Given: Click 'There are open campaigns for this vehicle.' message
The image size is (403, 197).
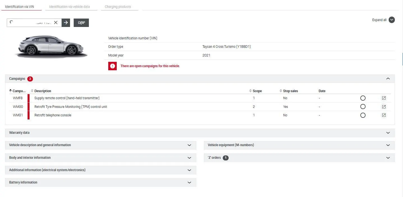Looking at the screenshot, I should click(150, 66).
